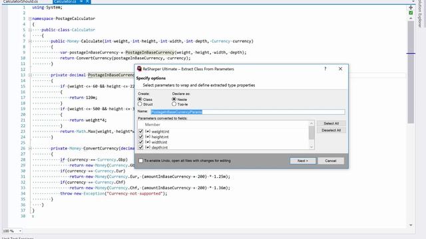Screen dimensions: 426x239
Task: Click the ConvertCurrency call on line 10
Action: click(94, 58)
